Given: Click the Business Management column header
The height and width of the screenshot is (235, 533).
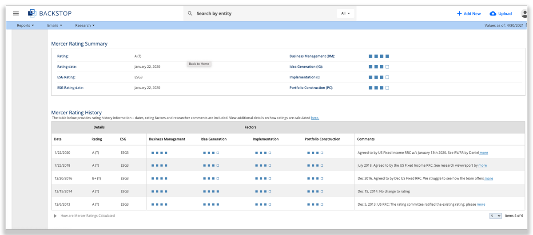Looking at the screenshot, I should [167, 139].
